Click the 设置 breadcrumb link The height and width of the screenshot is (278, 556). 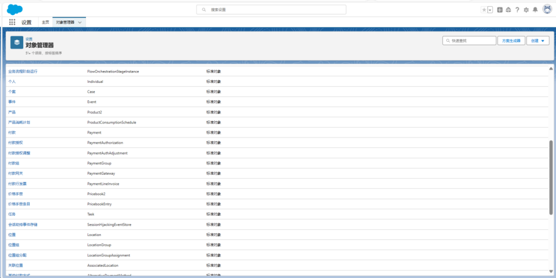tap(29, 39)
